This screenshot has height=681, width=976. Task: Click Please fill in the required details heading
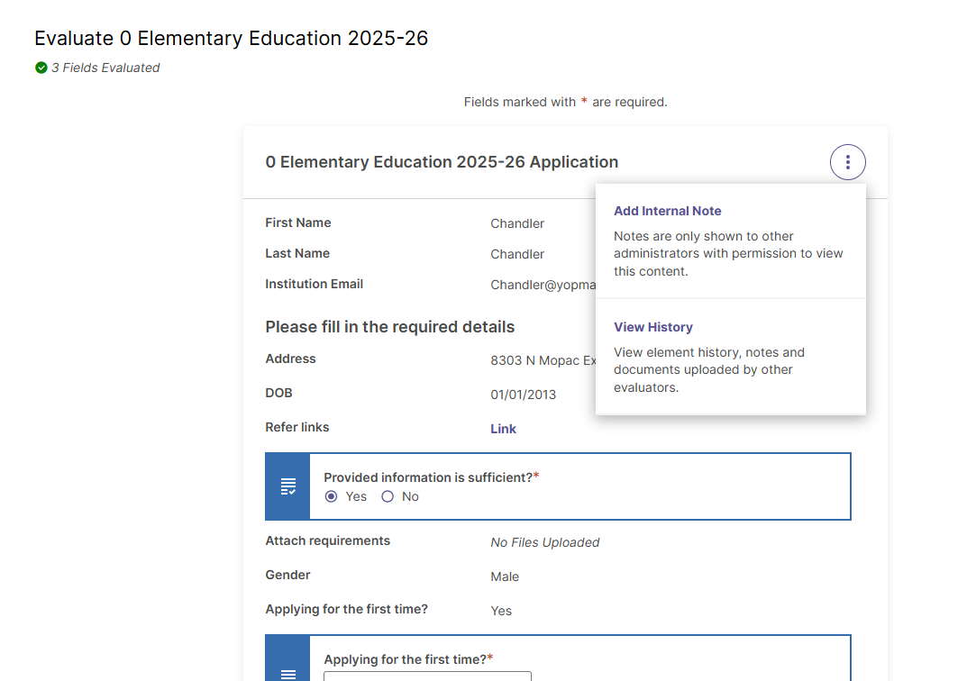pos(389,326)
